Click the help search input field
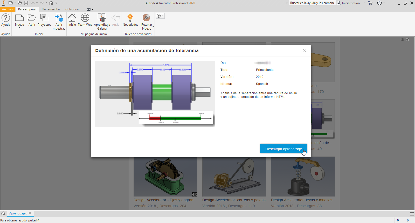Image resolution: width=415 pixels, height=223 pixels. click(312, 3)
